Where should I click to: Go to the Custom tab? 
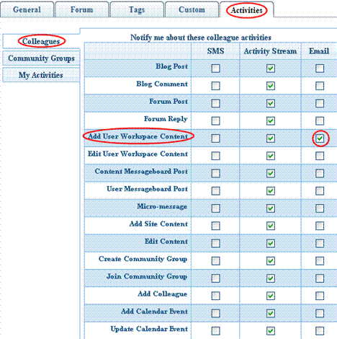(192, 9)
